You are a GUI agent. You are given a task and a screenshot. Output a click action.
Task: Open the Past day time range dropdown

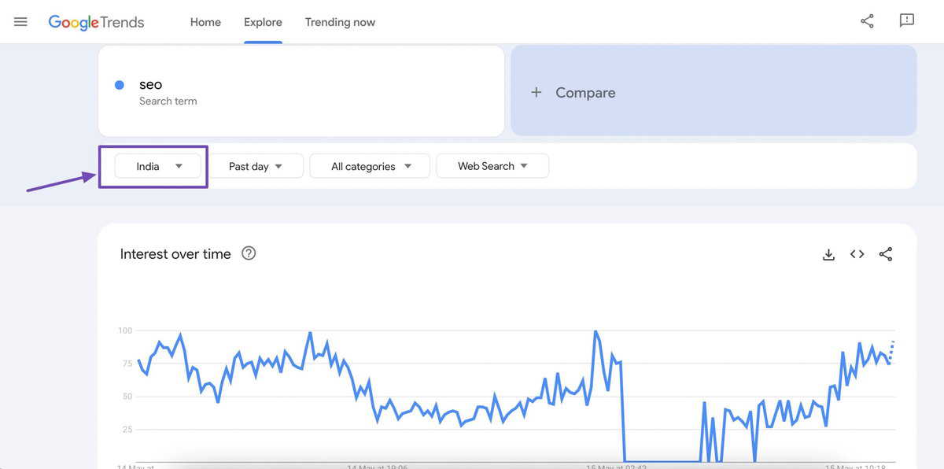[x=255, y=166]
